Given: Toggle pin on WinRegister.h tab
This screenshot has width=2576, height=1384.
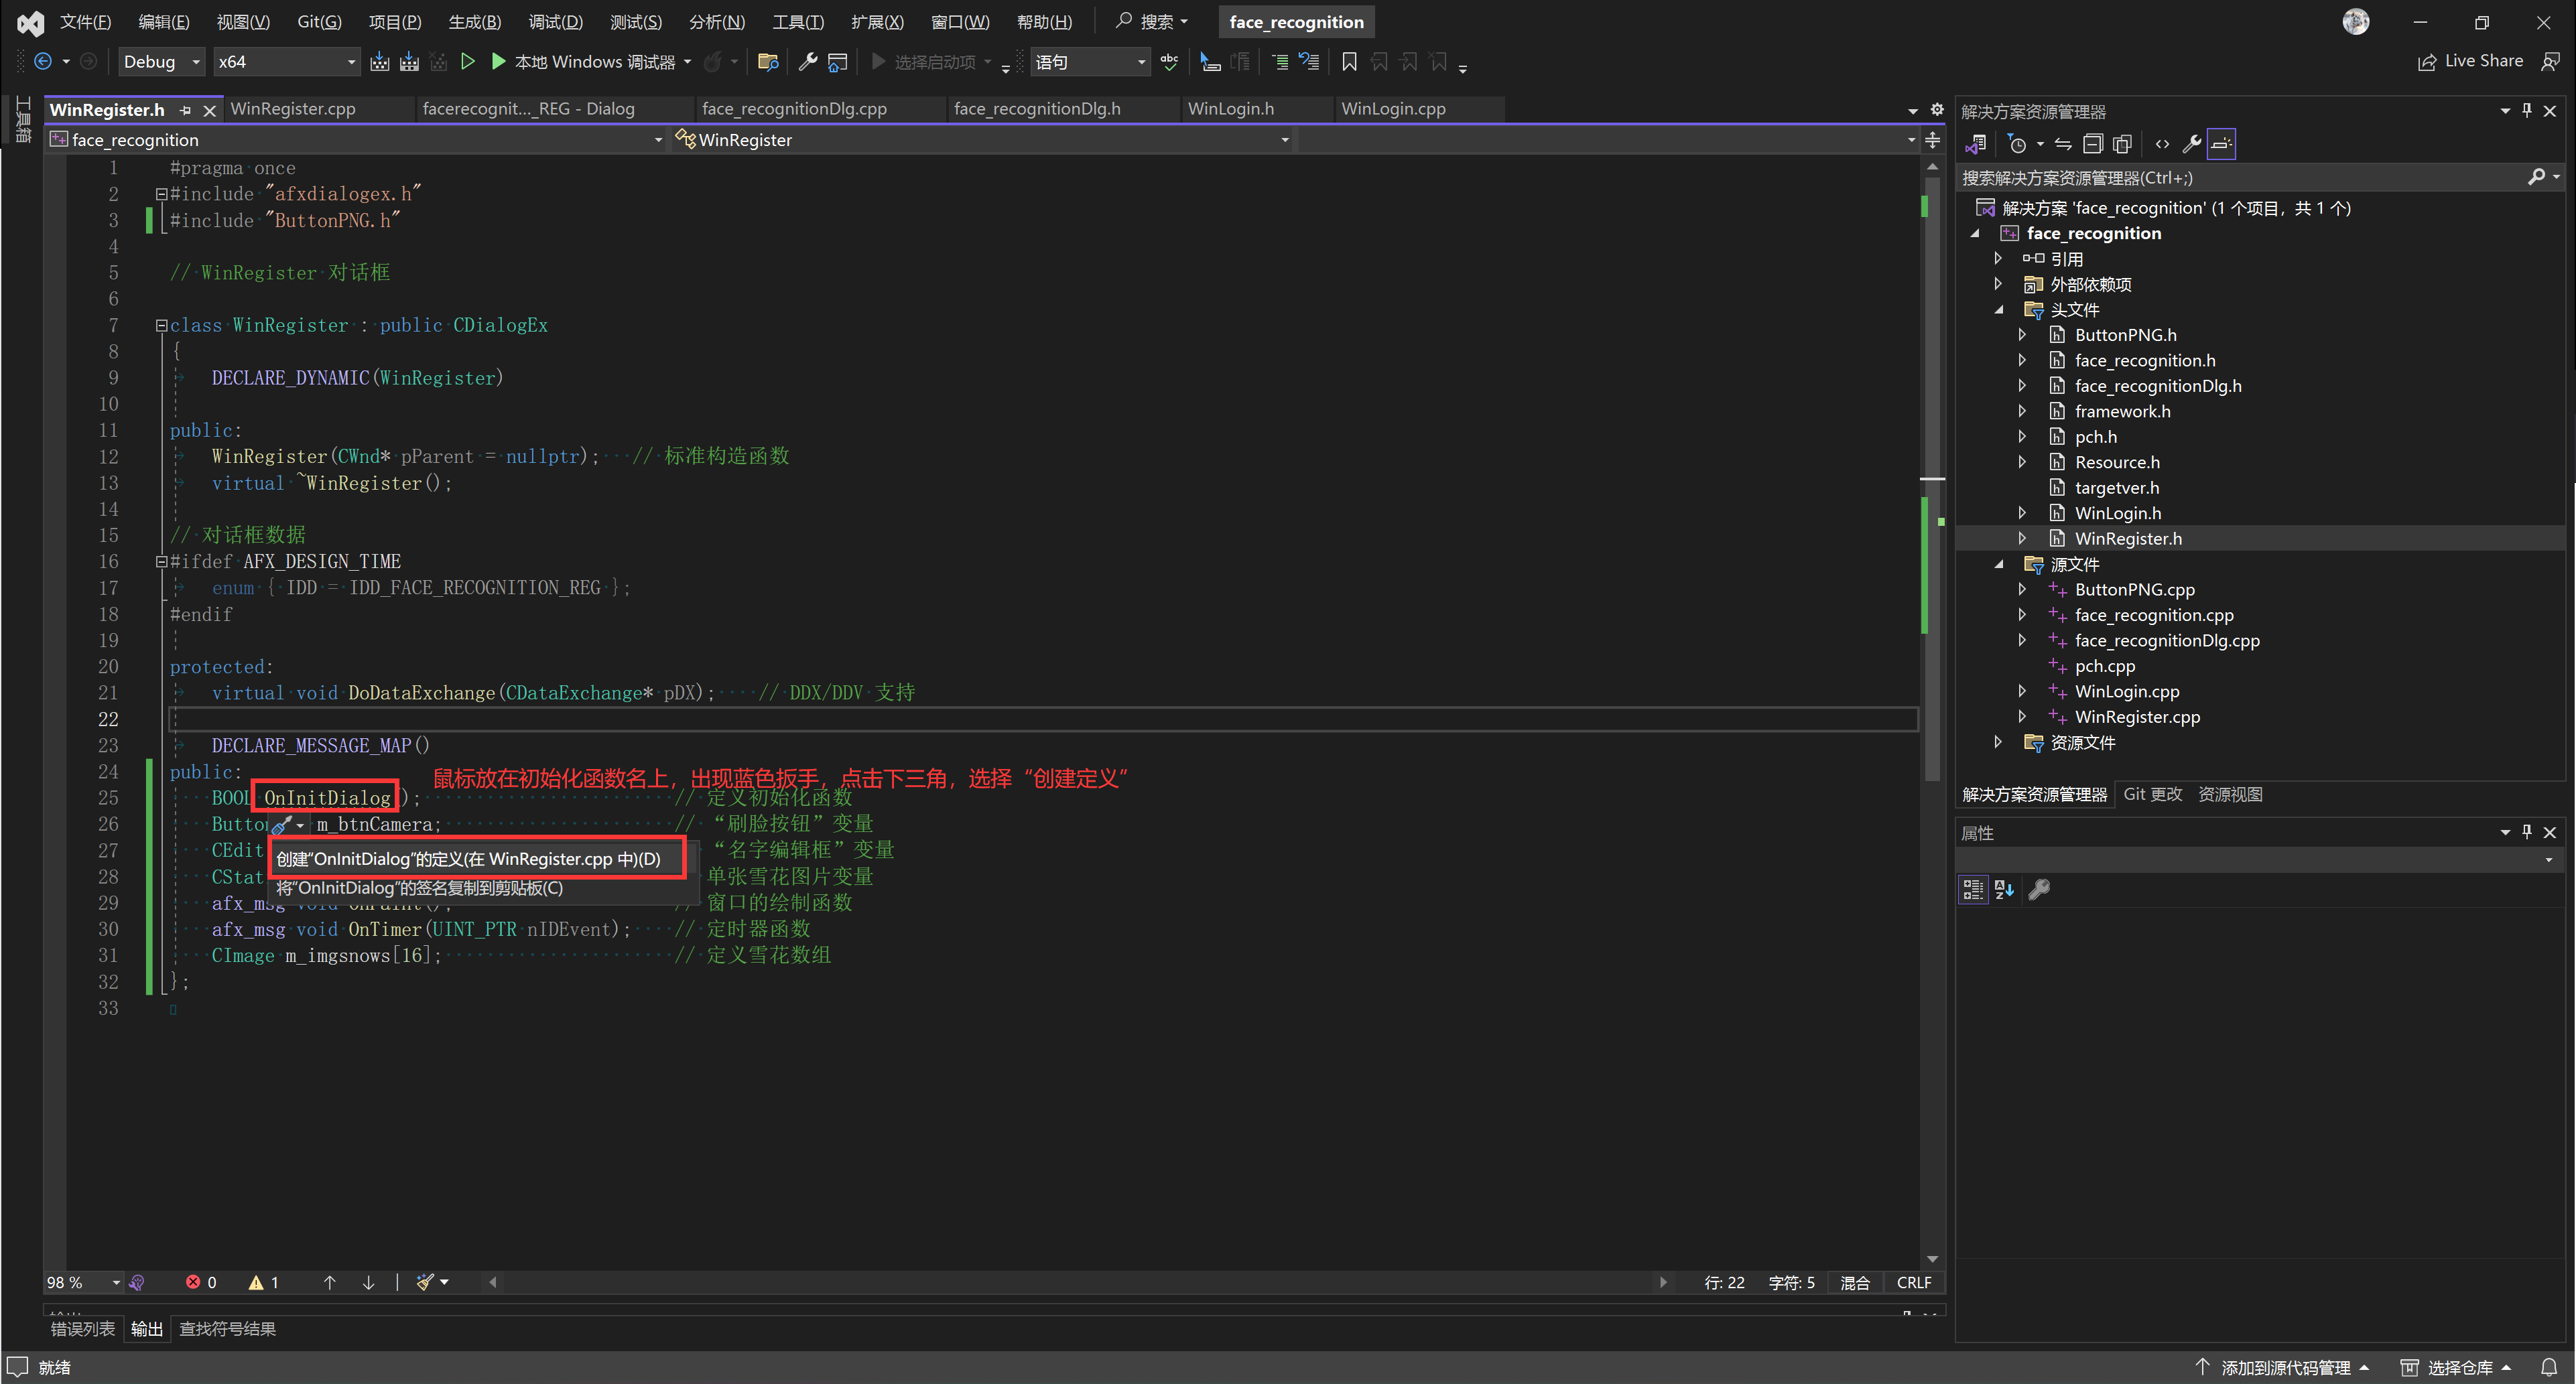Looking at the screenshot, I should coord(186,110).
